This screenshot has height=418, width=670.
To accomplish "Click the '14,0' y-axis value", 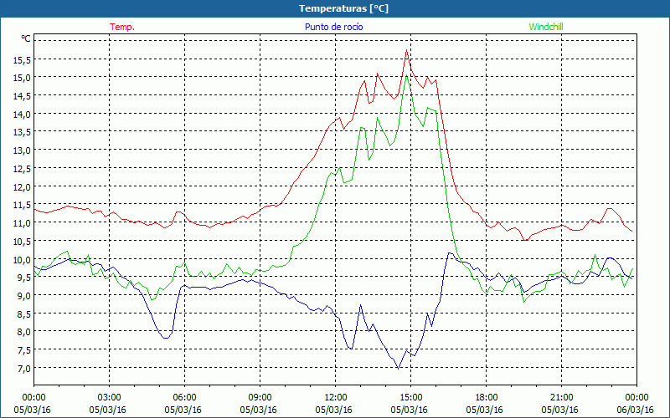I will point(23,115).
